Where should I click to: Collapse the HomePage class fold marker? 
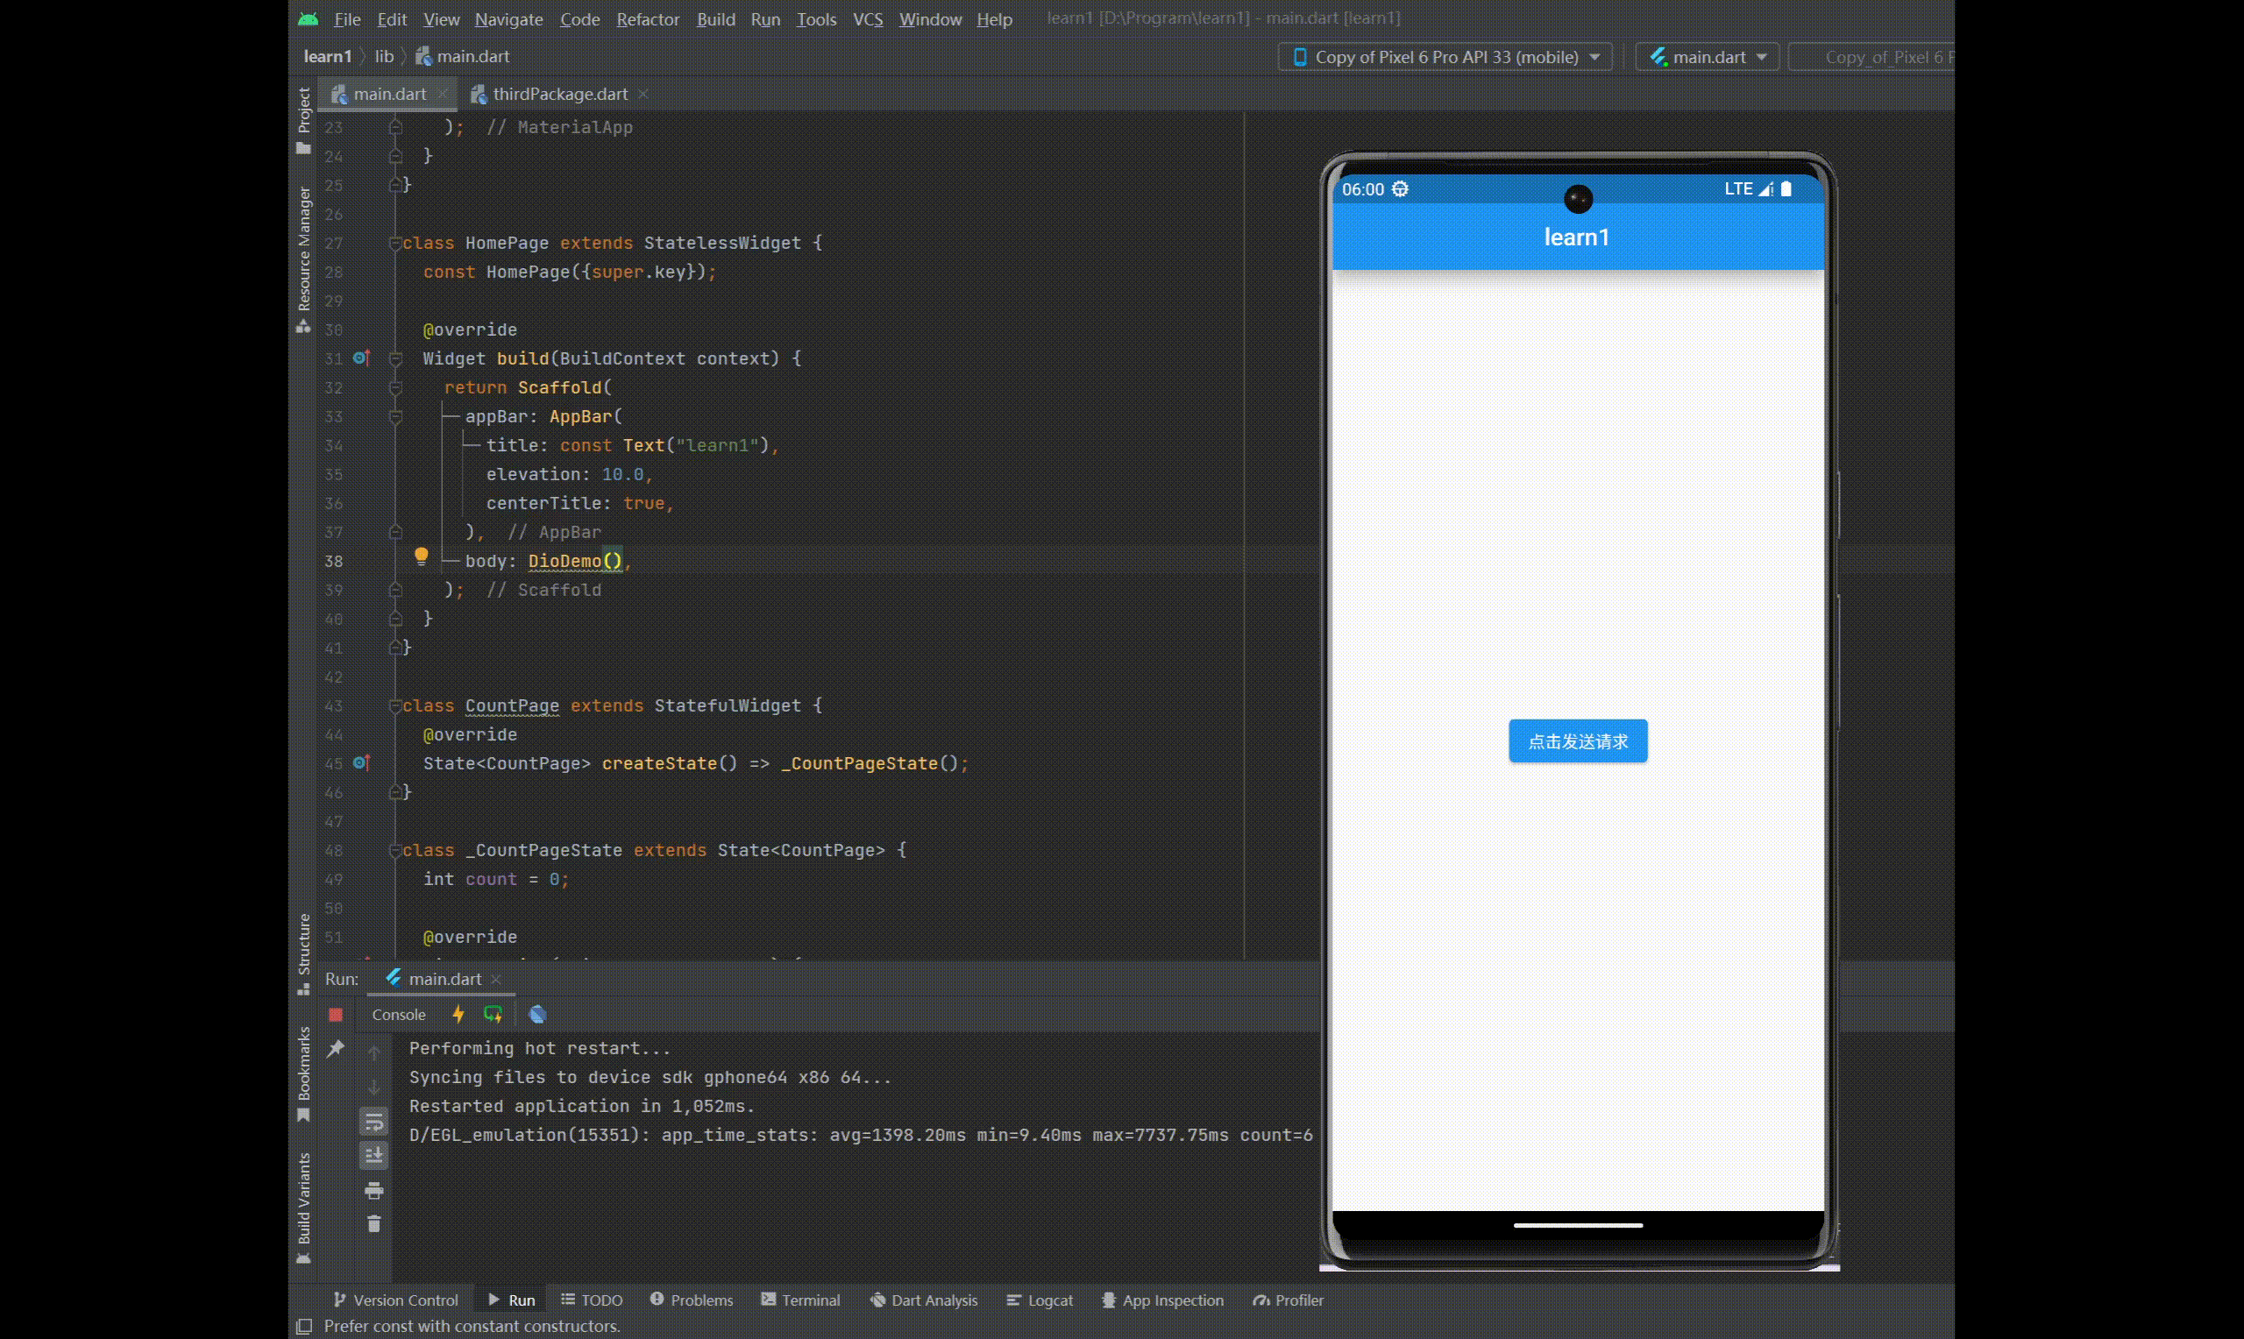[395, 243]
